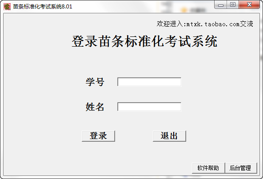Open 后台管理 admin panel
This screenshot has height=179, width=263.
[x=240, y=168]
